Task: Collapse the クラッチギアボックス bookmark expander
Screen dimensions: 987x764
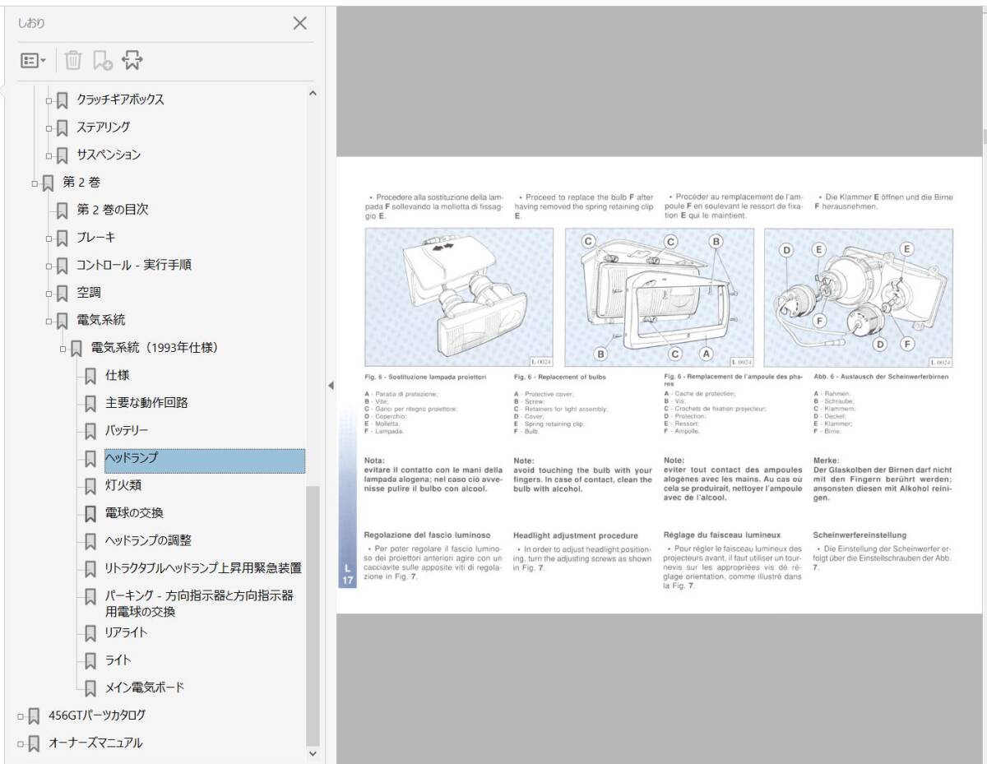Action: point(49,100)
